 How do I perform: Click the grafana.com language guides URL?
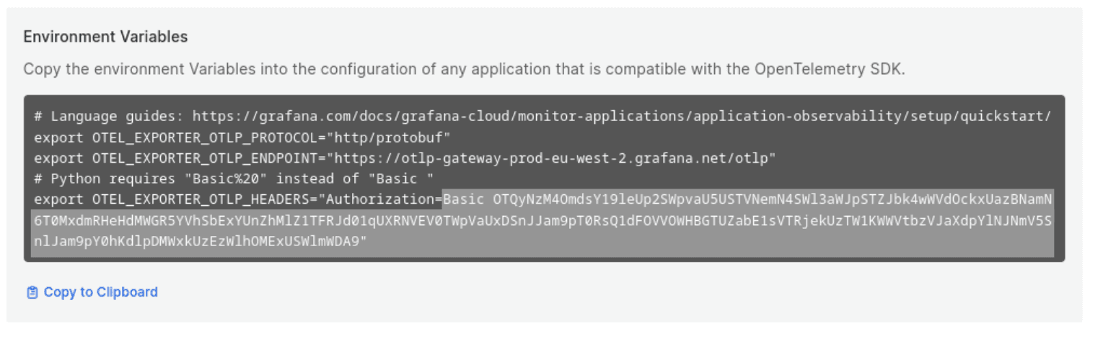[x=621, y=117]
